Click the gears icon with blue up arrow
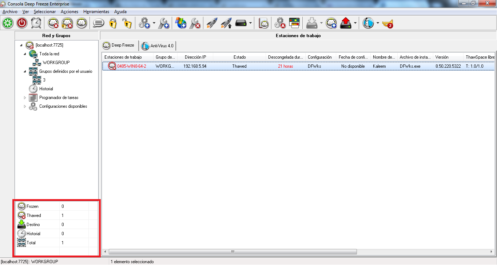497x265 pixels. tap(144, 23)
